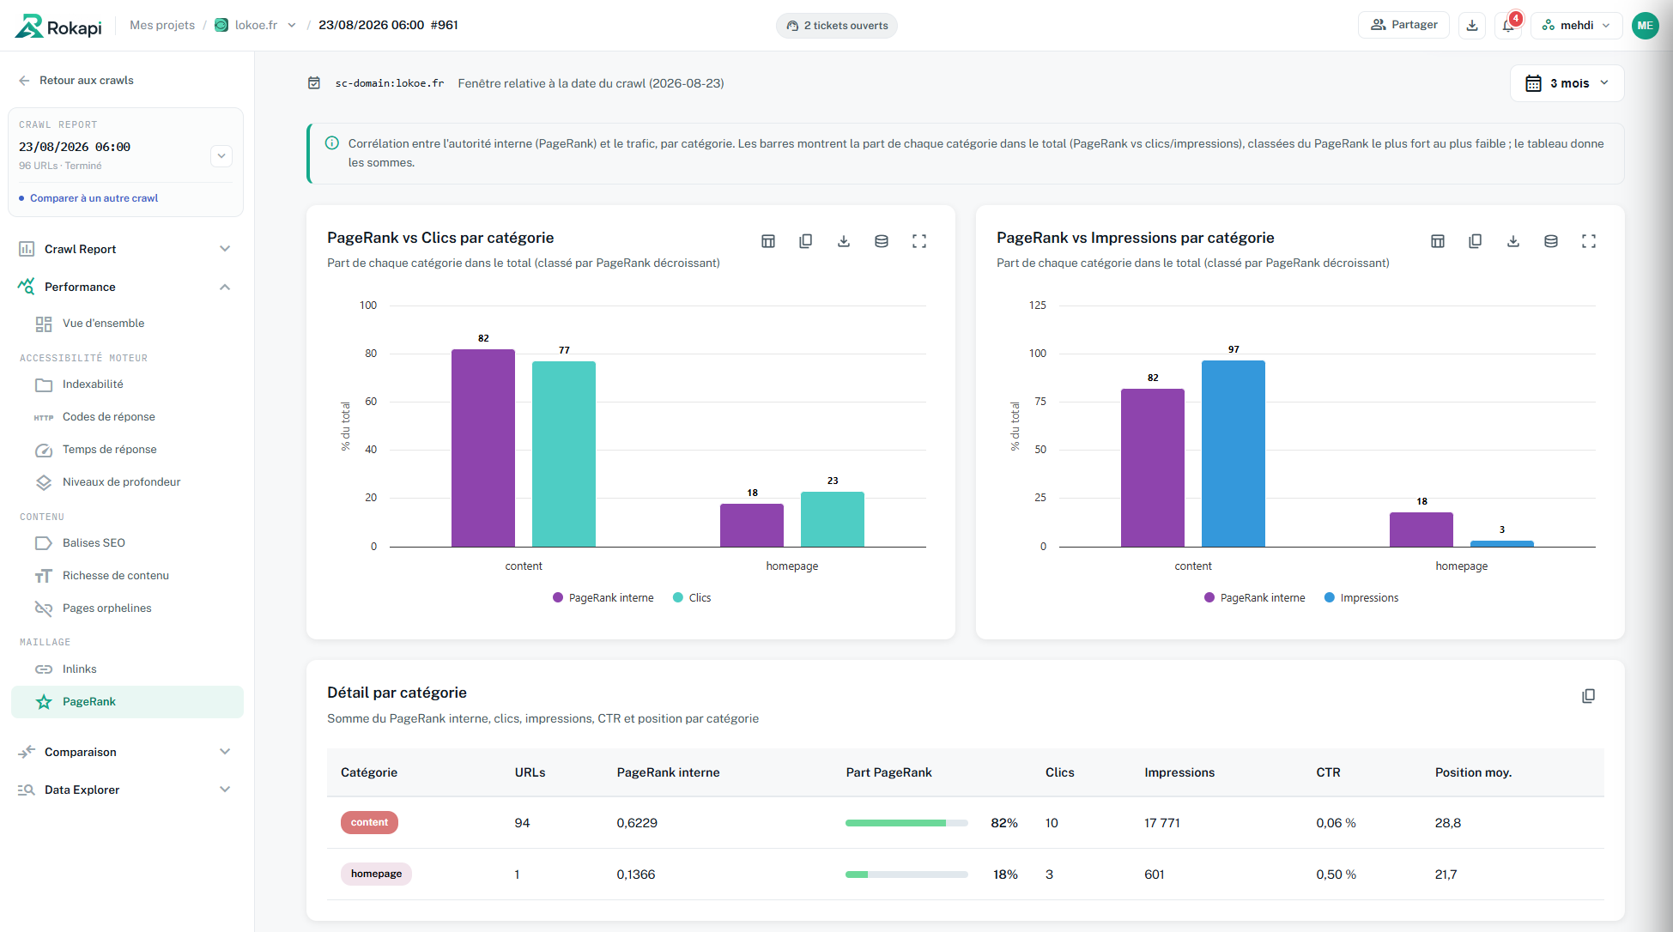This screenshot has width=1673, height=932.
Task: Toggle Impressions legend series
Action: [x=1361, y=598]
